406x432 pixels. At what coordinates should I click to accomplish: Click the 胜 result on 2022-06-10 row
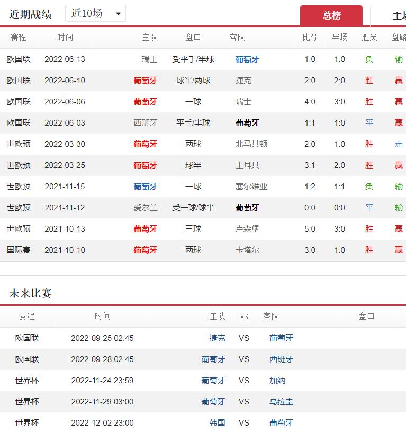pos(369,81)
